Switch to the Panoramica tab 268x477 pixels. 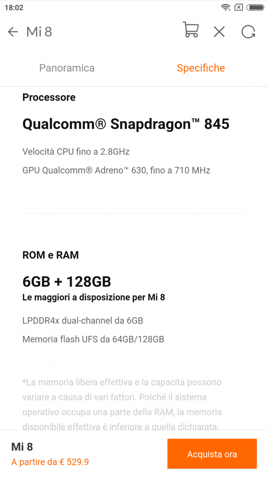pos(67,68)
